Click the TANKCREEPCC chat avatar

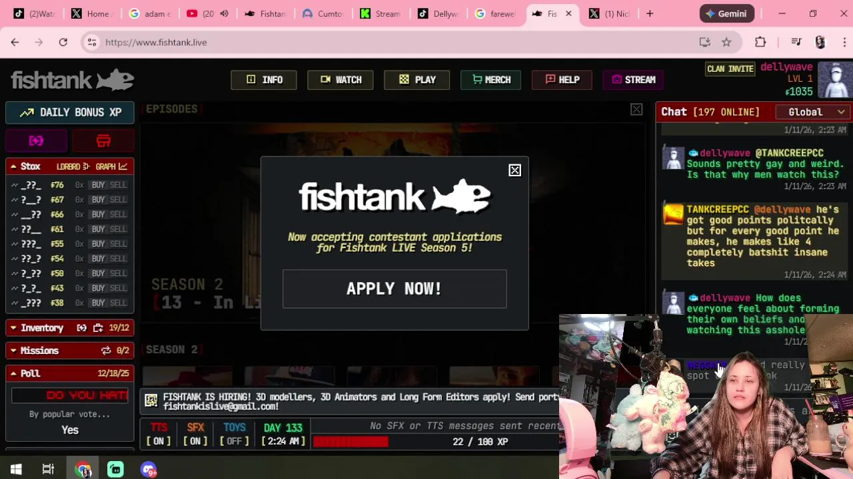[673, 214]
